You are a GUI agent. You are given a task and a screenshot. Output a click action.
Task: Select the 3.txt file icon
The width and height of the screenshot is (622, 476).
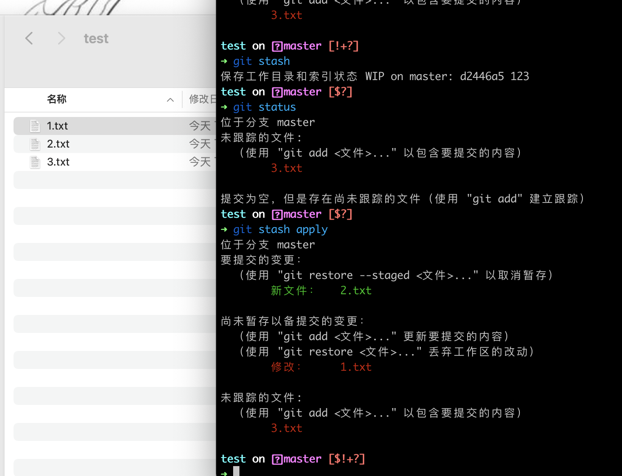pos(35,162)
